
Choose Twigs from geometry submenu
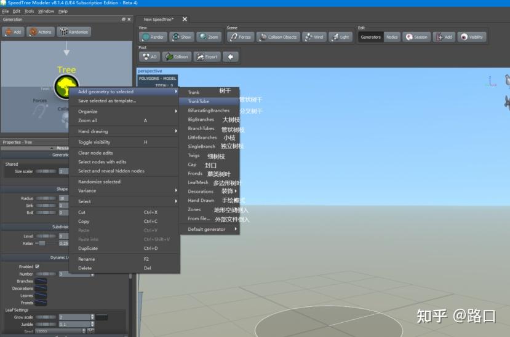click(209, 155)
